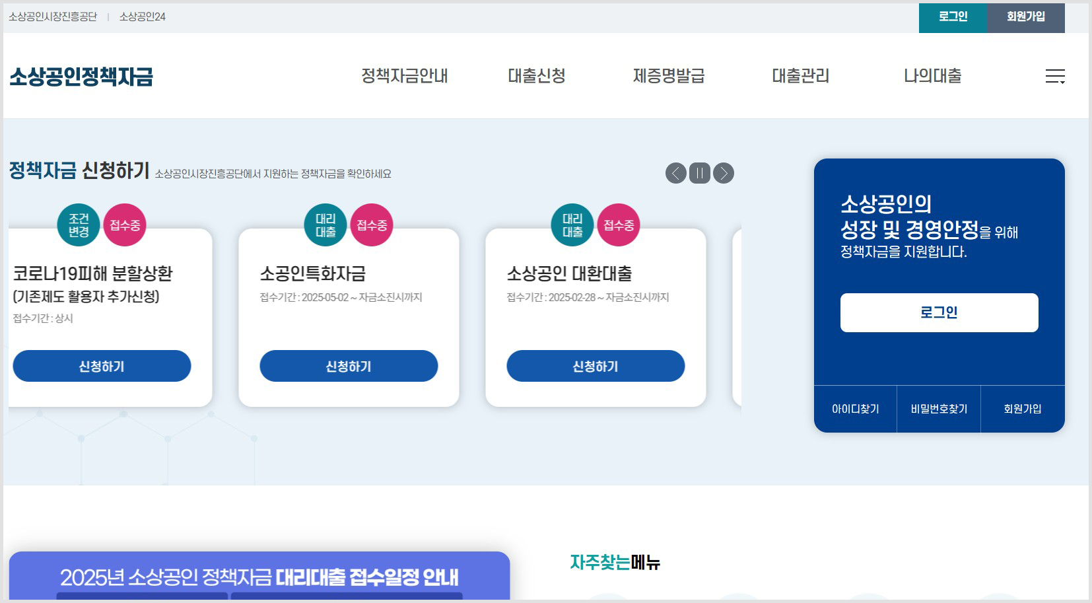Screen dimensions: 1092x603
Task: Click the top-right 회원가입 button
Action: (x=1025, y=18)
